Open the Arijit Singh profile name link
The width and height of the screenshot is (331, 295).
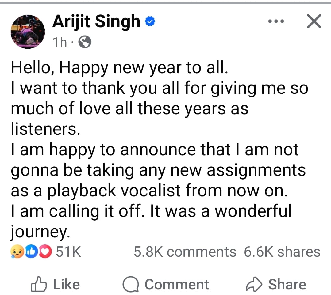96,22
